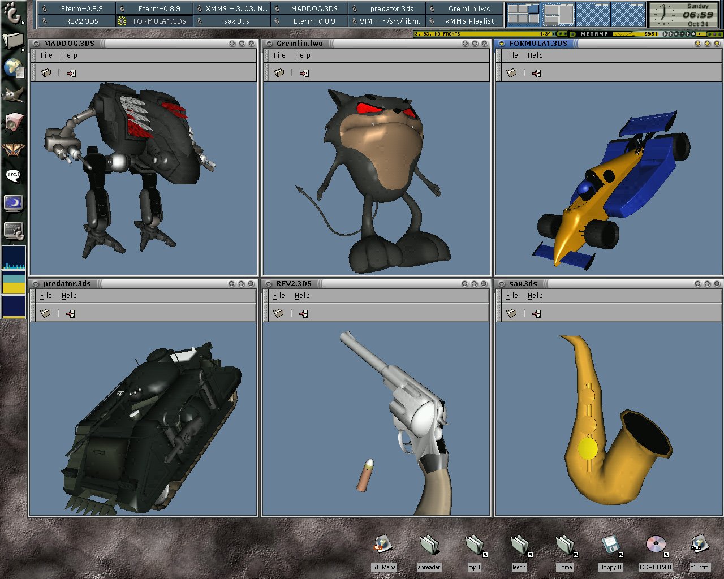The image size is (724, 579).
Task: Open the leech folder on desktop
Action: (519, 551)
